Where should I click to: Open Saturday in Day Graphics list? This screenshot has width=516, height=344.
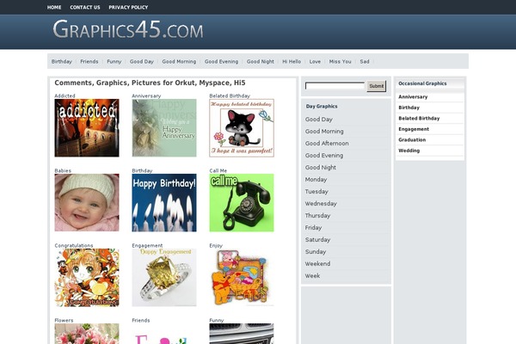tap(317, 240)
